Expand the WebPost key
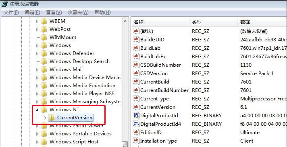The height and width of the screenshot is (147, 287). point(37,29)
